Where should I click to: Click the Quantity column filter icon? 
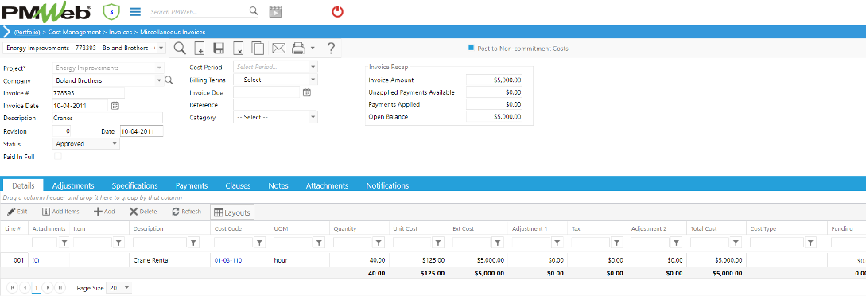tap(379, 243)
